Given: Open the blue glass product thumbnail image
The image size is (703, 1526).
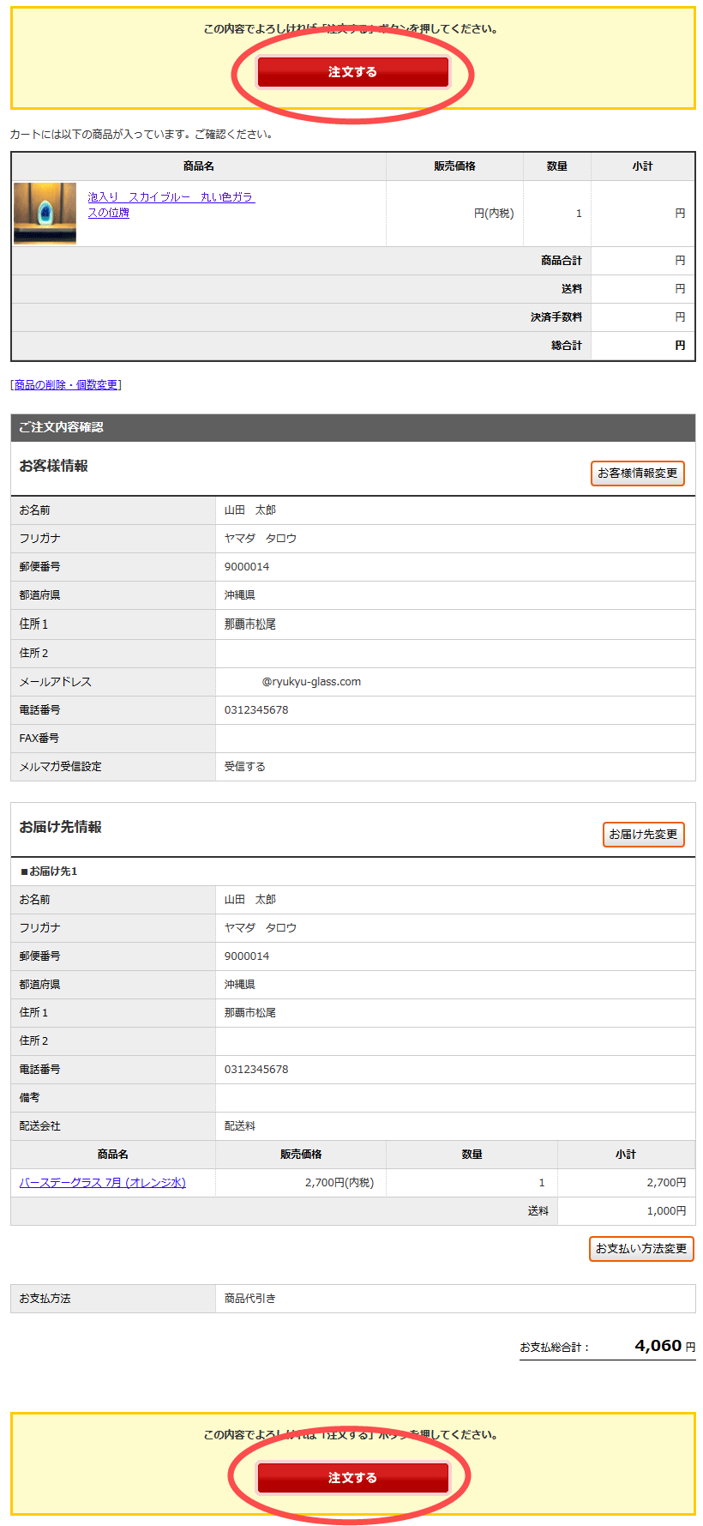Looking at the screenshot, I should coord(45,214).
